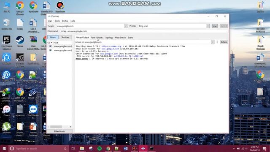Open the PCSX2 1.4.0 desktop icon
Screen dimensions: 270x152
(33, 93)
